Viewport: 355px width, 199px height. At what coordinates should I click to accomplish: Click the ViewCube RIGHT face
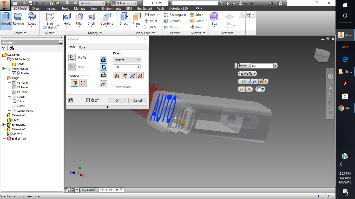325,57
